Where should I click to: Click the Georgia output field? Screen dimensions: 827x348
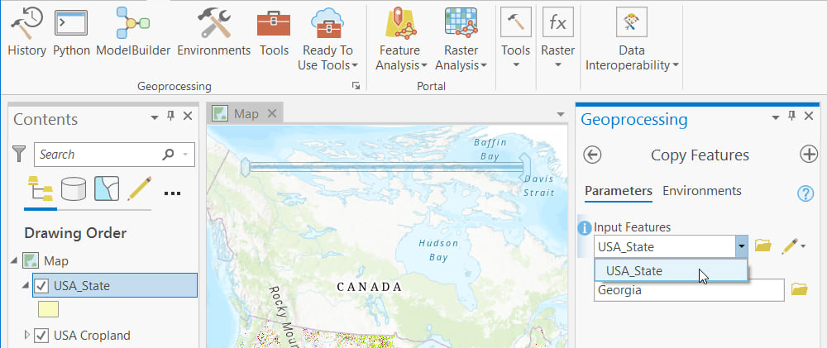(x=690, y=290)
